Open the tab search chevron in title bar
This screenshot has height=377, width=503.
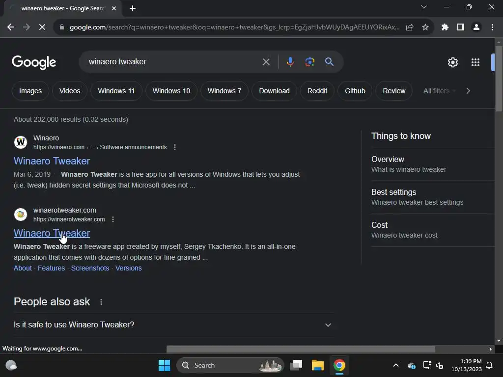[424, 7]
